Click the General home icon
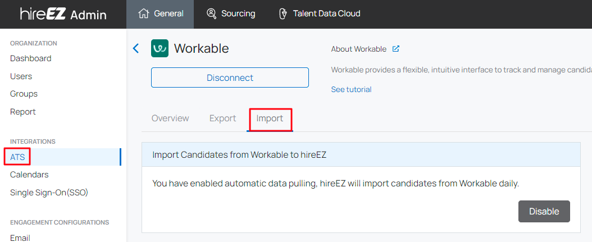The width and height of the screenshot is (592, 242). [x=144, y=14]
